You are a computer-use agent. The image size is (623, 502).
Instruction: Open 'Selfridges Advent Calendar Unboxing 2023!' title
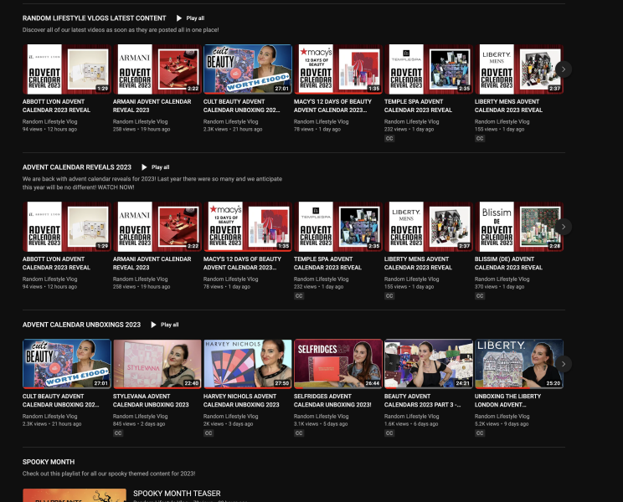(x=332, y=401)
